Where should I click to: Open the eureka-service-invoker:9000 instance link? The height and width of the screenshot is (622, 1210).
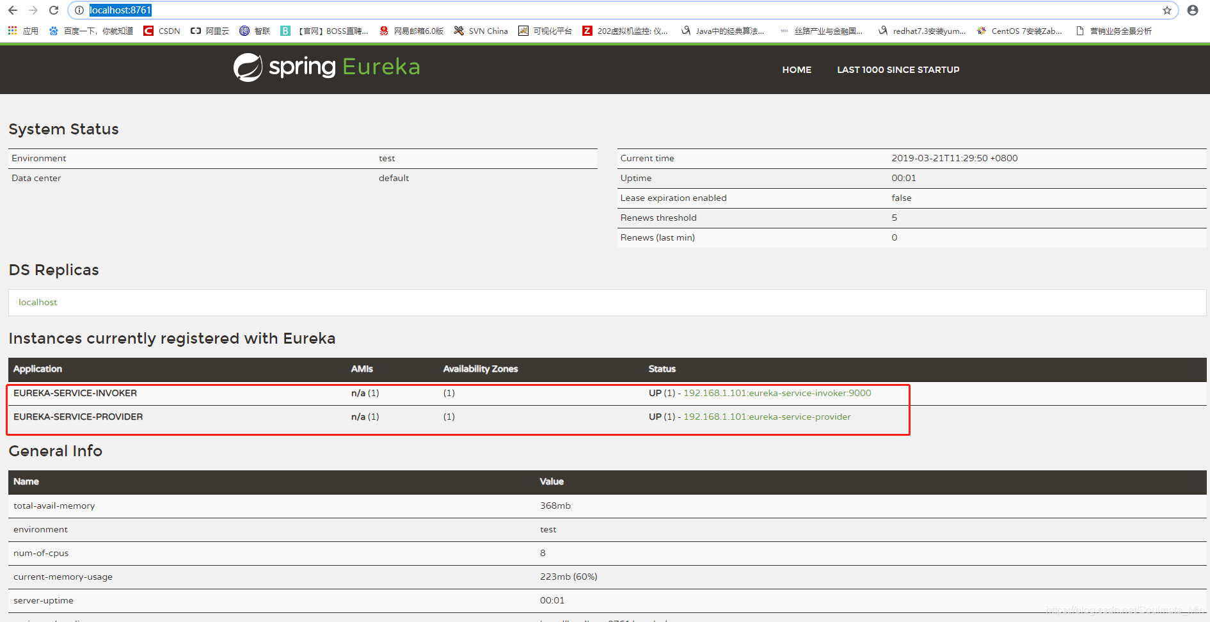[x=777, y=393]
